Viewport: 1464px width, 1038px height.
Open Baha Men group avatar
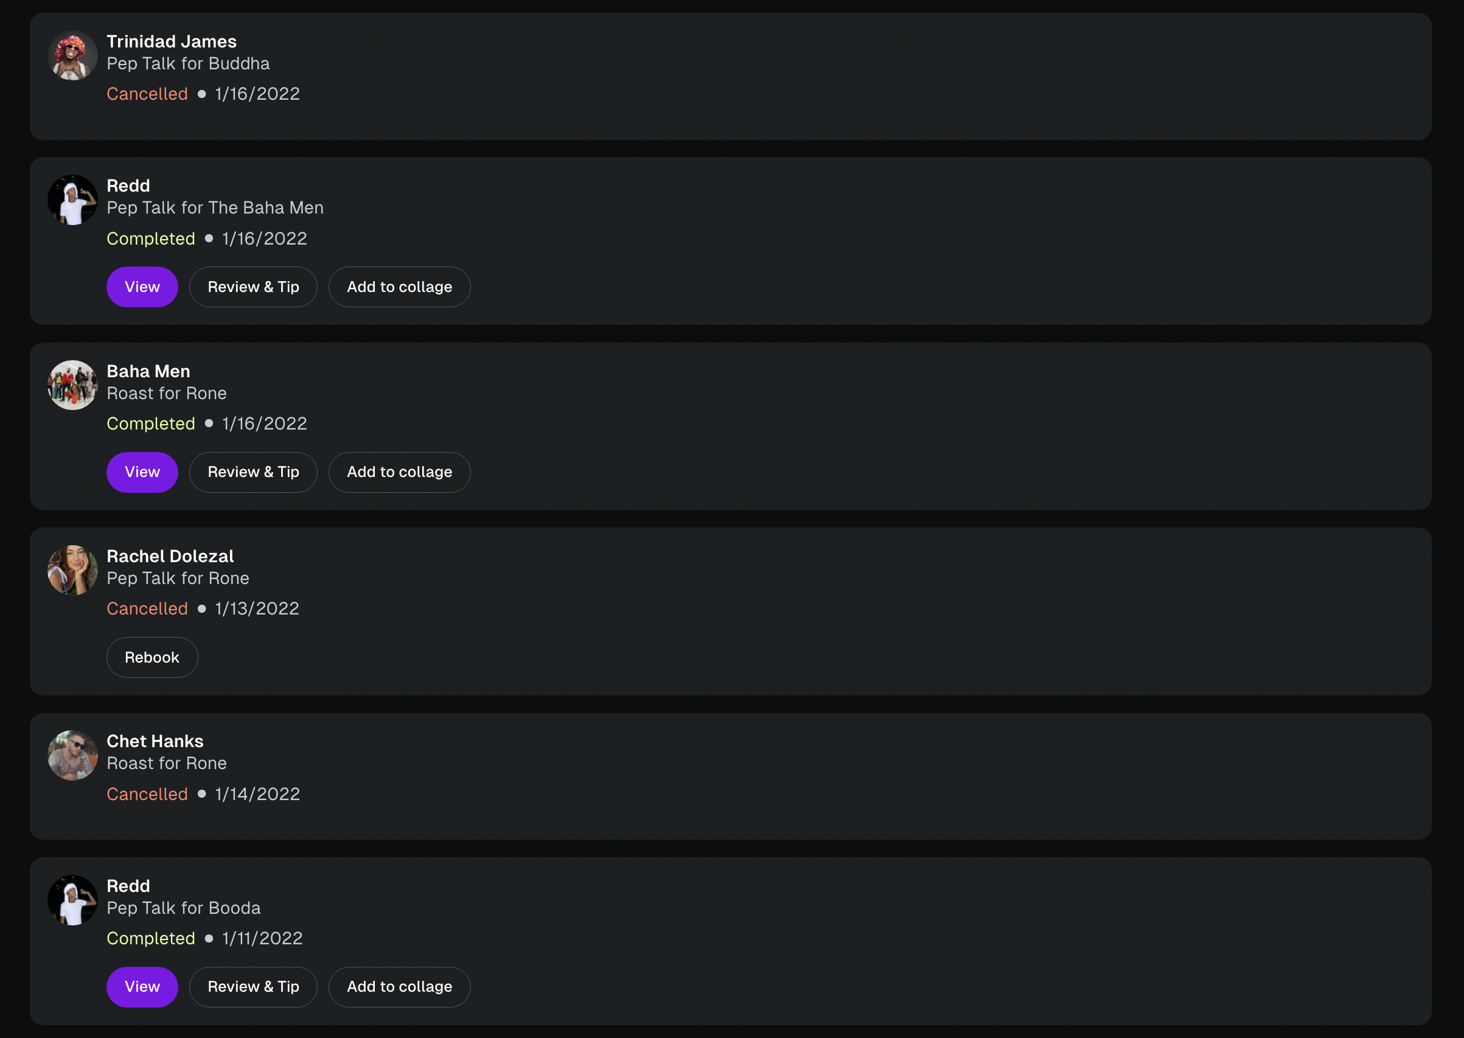pyautogui.click(x=72, y=385)
